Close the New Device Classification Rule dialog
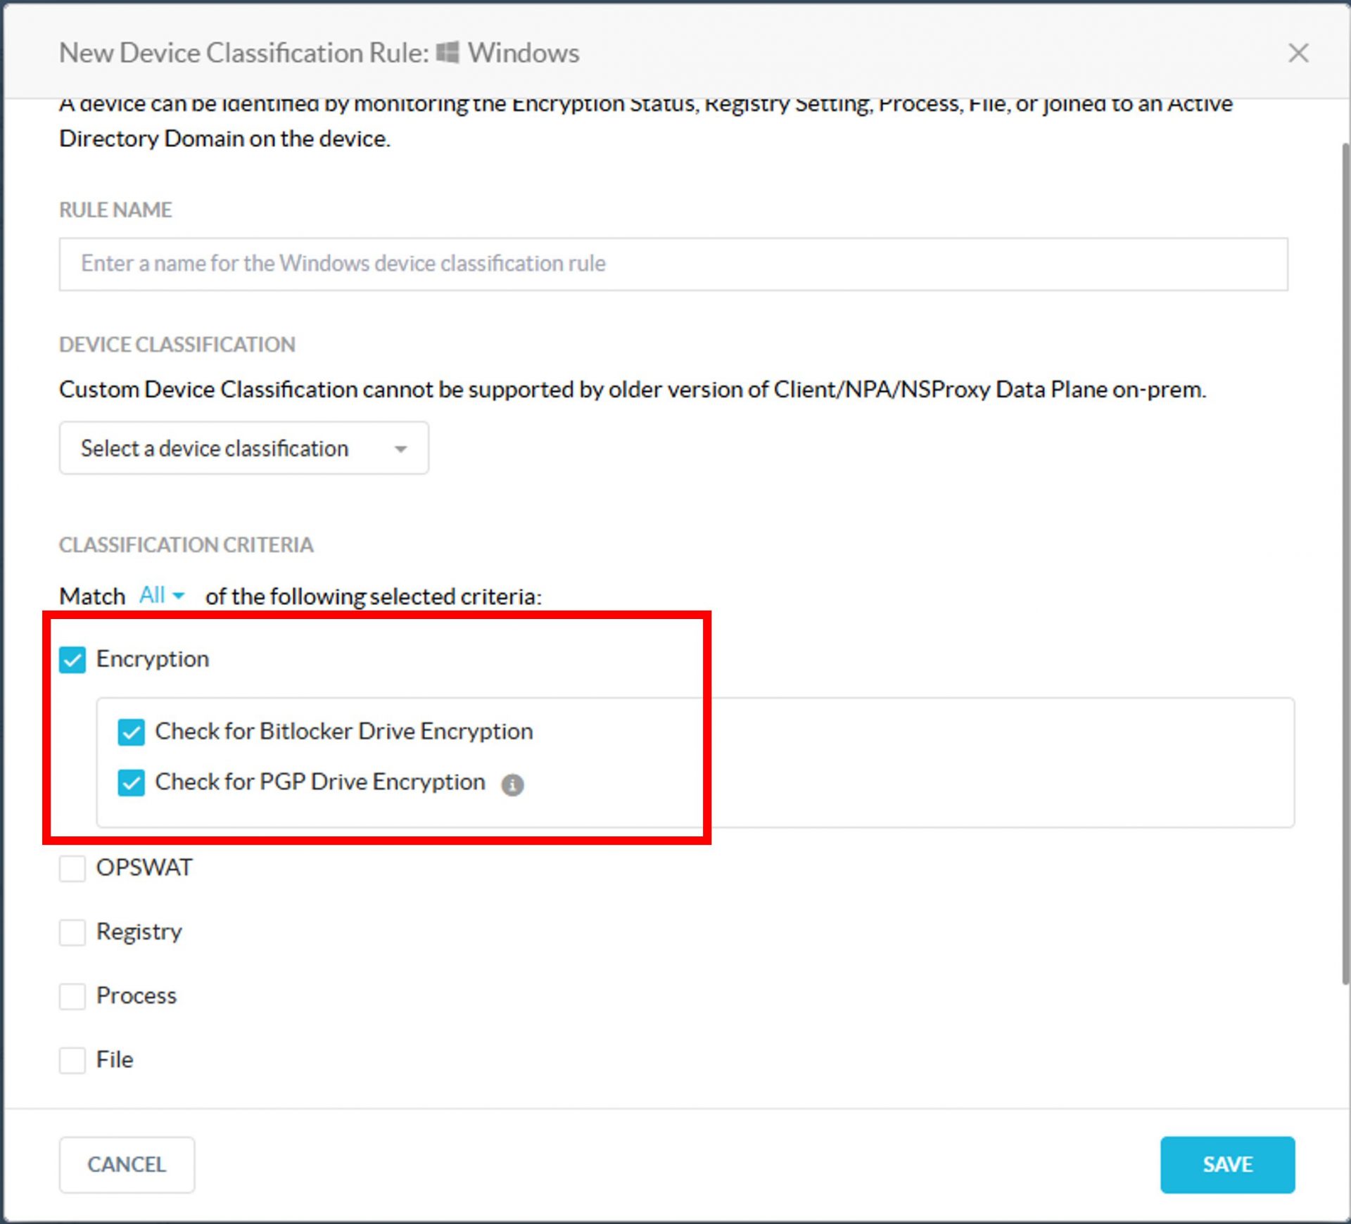 [x=1298, y=53]
